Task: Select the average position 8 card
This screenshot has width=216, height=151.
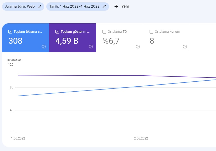Action: 167,38
